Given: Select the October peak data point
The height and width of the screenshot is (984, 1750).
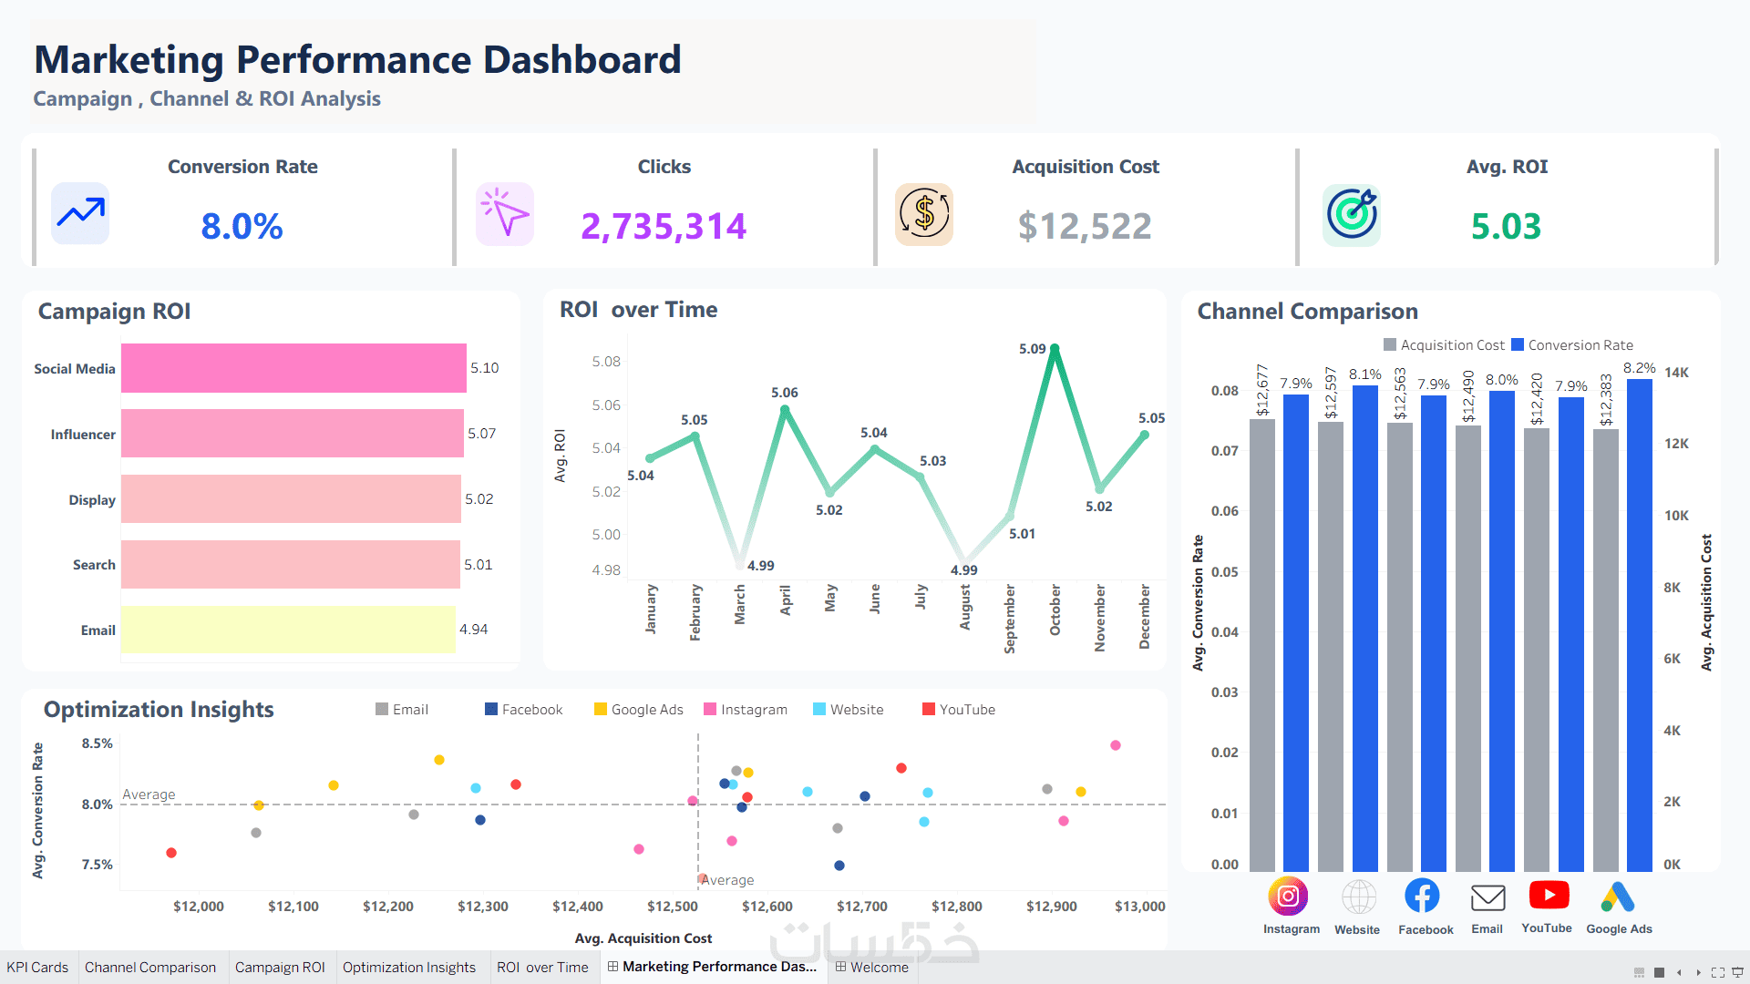Looking at the screenshot, I should tap(1055, 349).
